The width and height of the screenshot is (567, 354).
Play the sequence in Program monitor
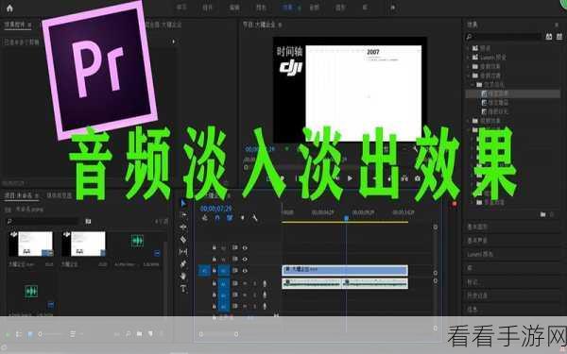click(350, 178)
